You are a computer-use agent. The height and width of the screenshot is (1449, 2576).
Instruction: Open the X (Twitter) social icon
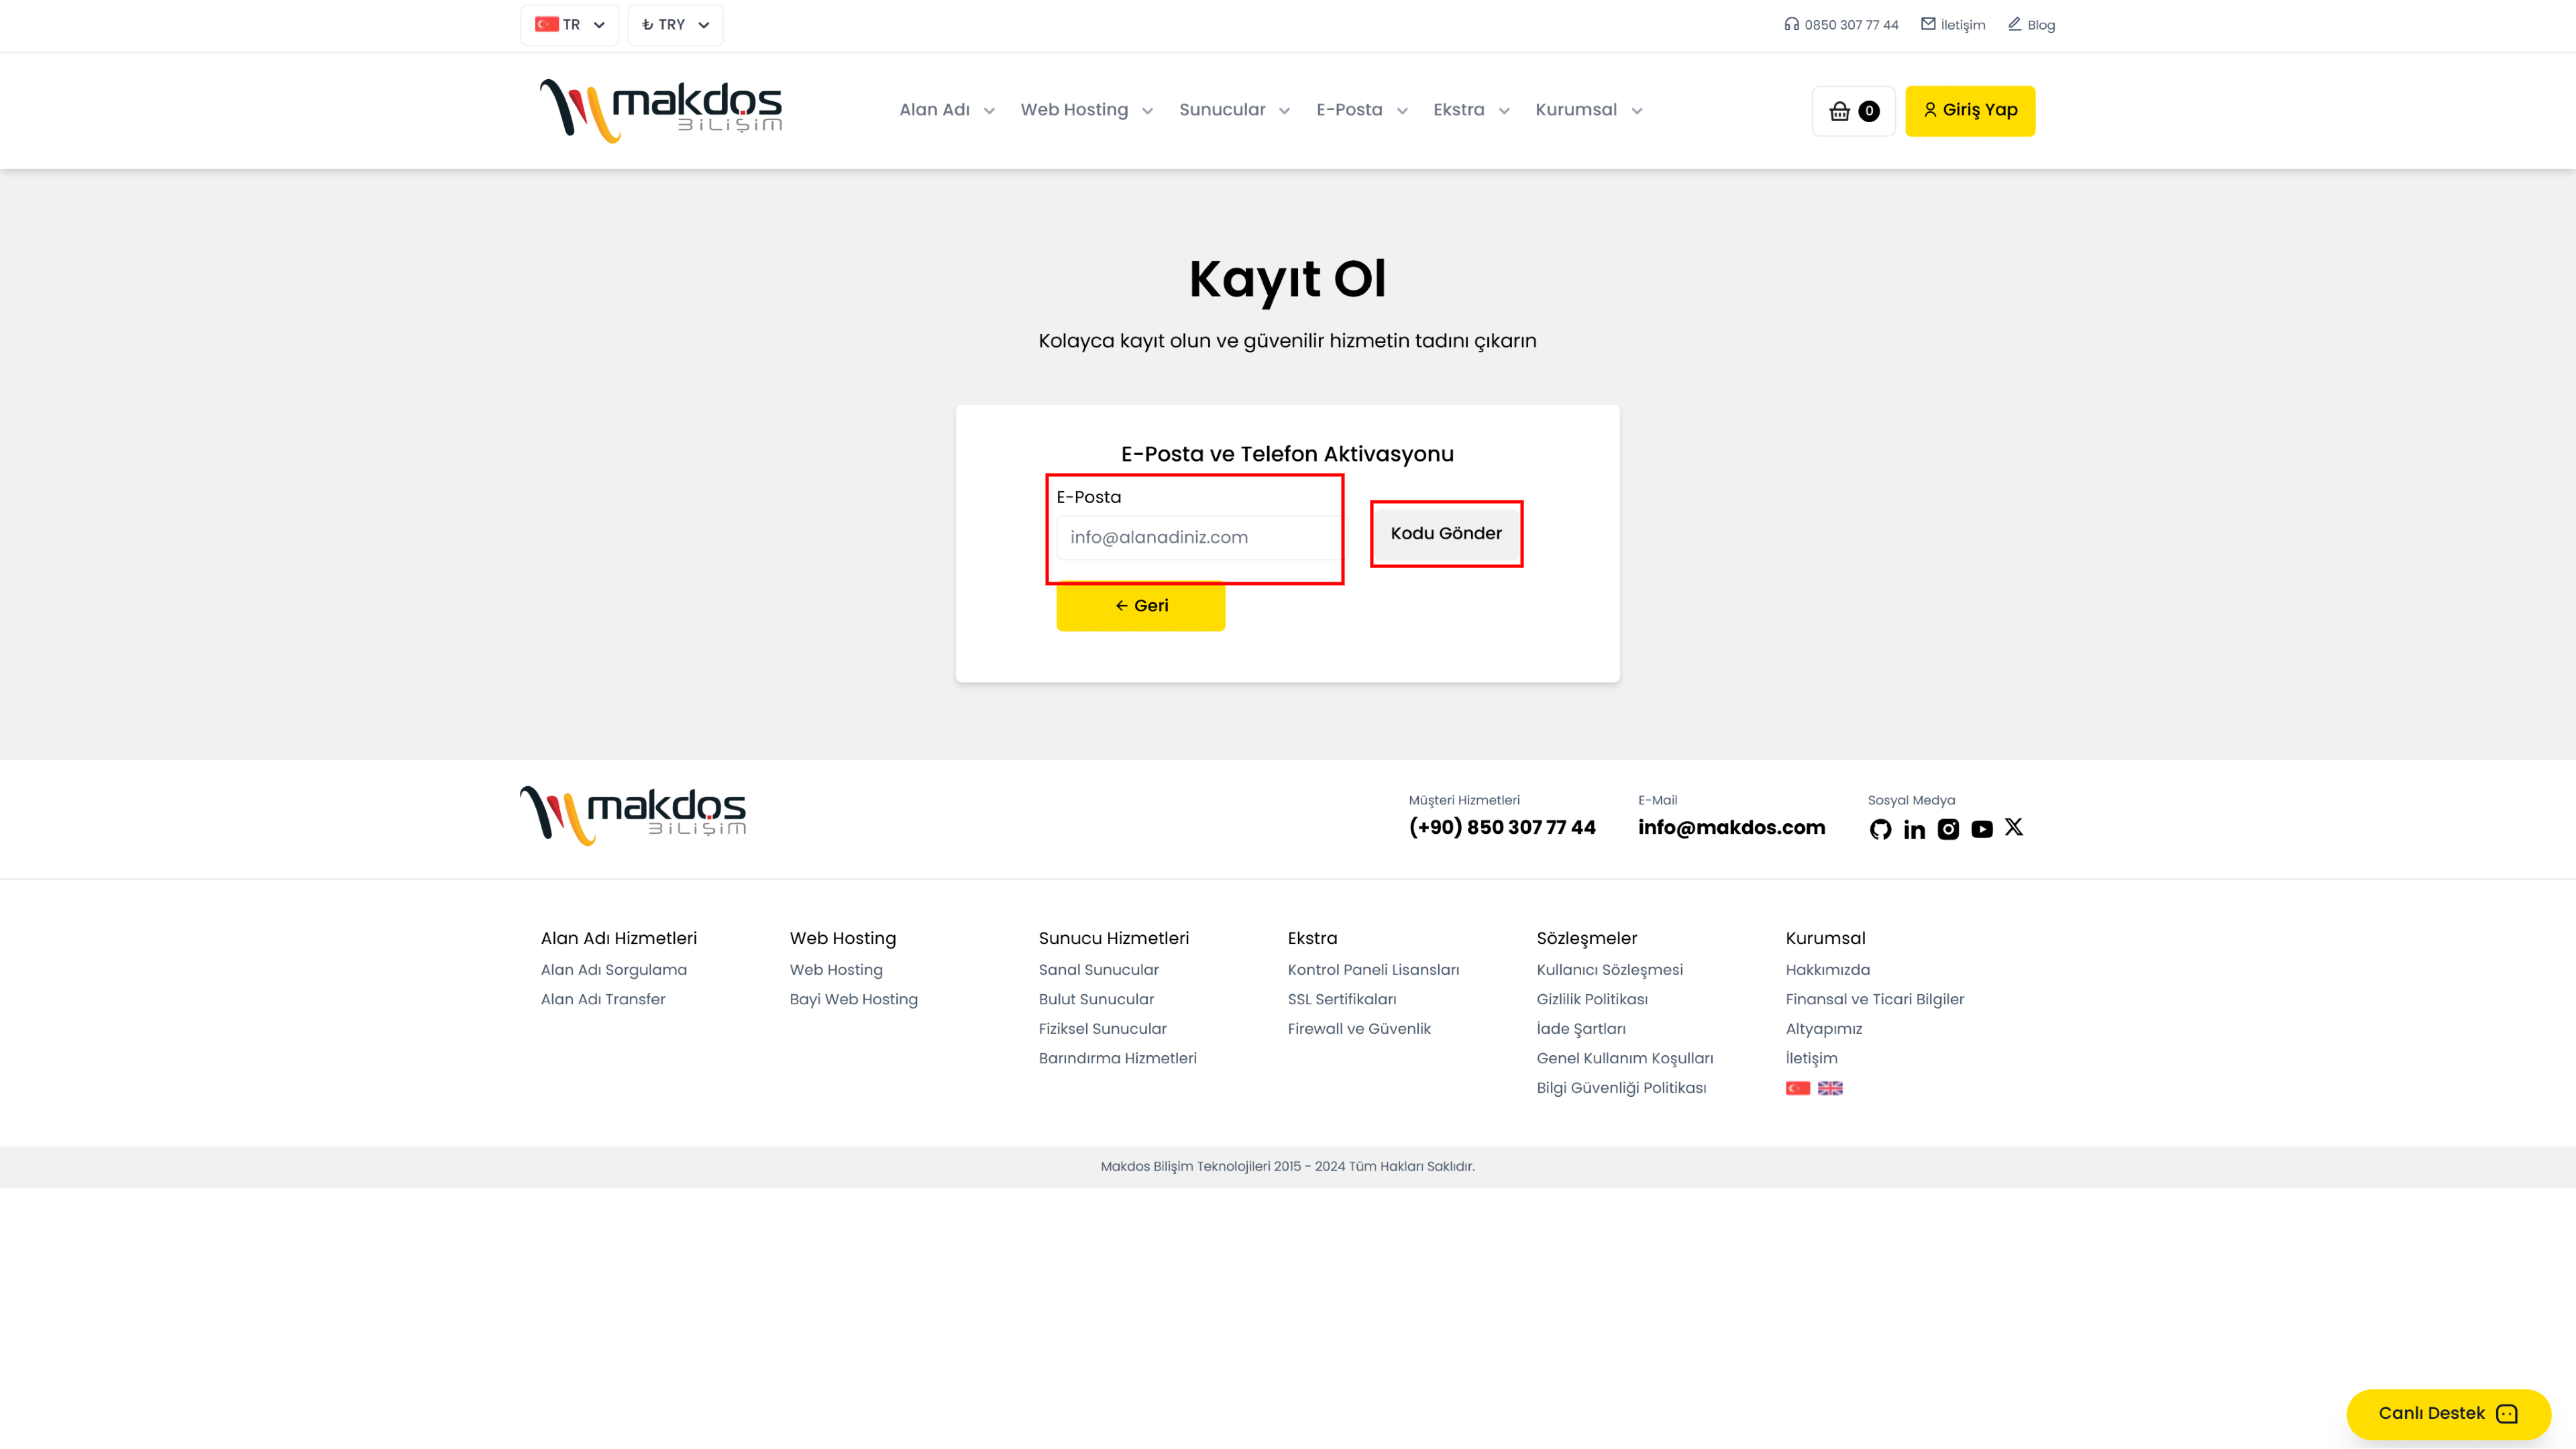coord(2014,827)
